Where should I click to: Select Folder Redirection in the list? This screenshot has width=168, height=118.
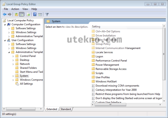point(106,40)
